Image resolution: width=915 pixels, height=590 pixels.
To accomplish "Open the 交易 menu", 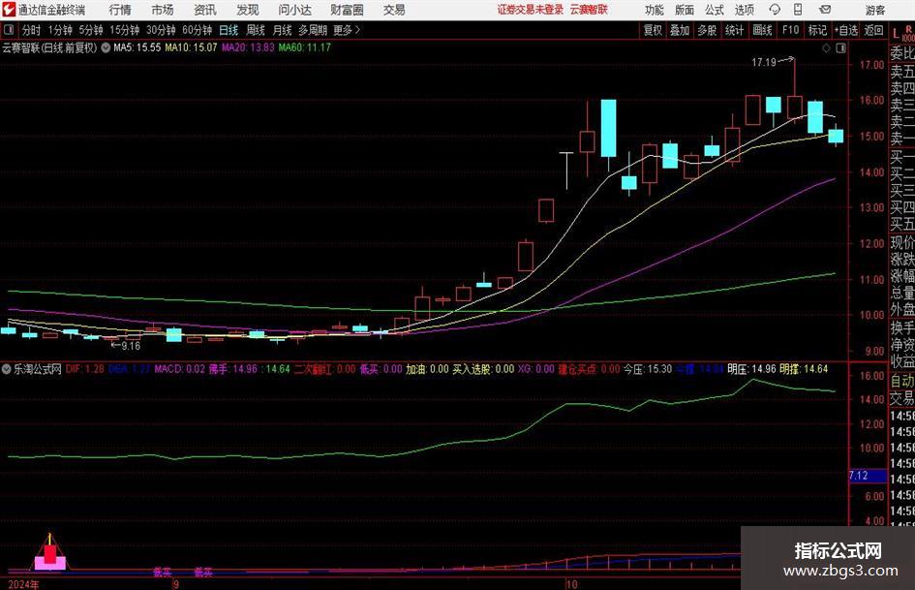I will pos(394,10).
